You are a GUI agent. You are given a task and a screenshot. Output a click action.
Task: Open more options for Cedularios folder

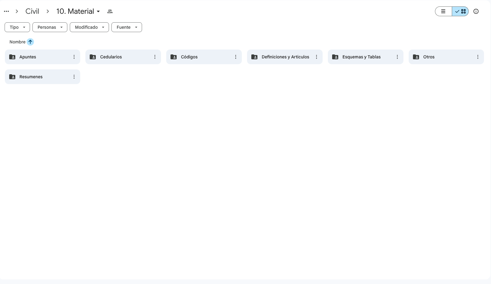pos(155,57)
